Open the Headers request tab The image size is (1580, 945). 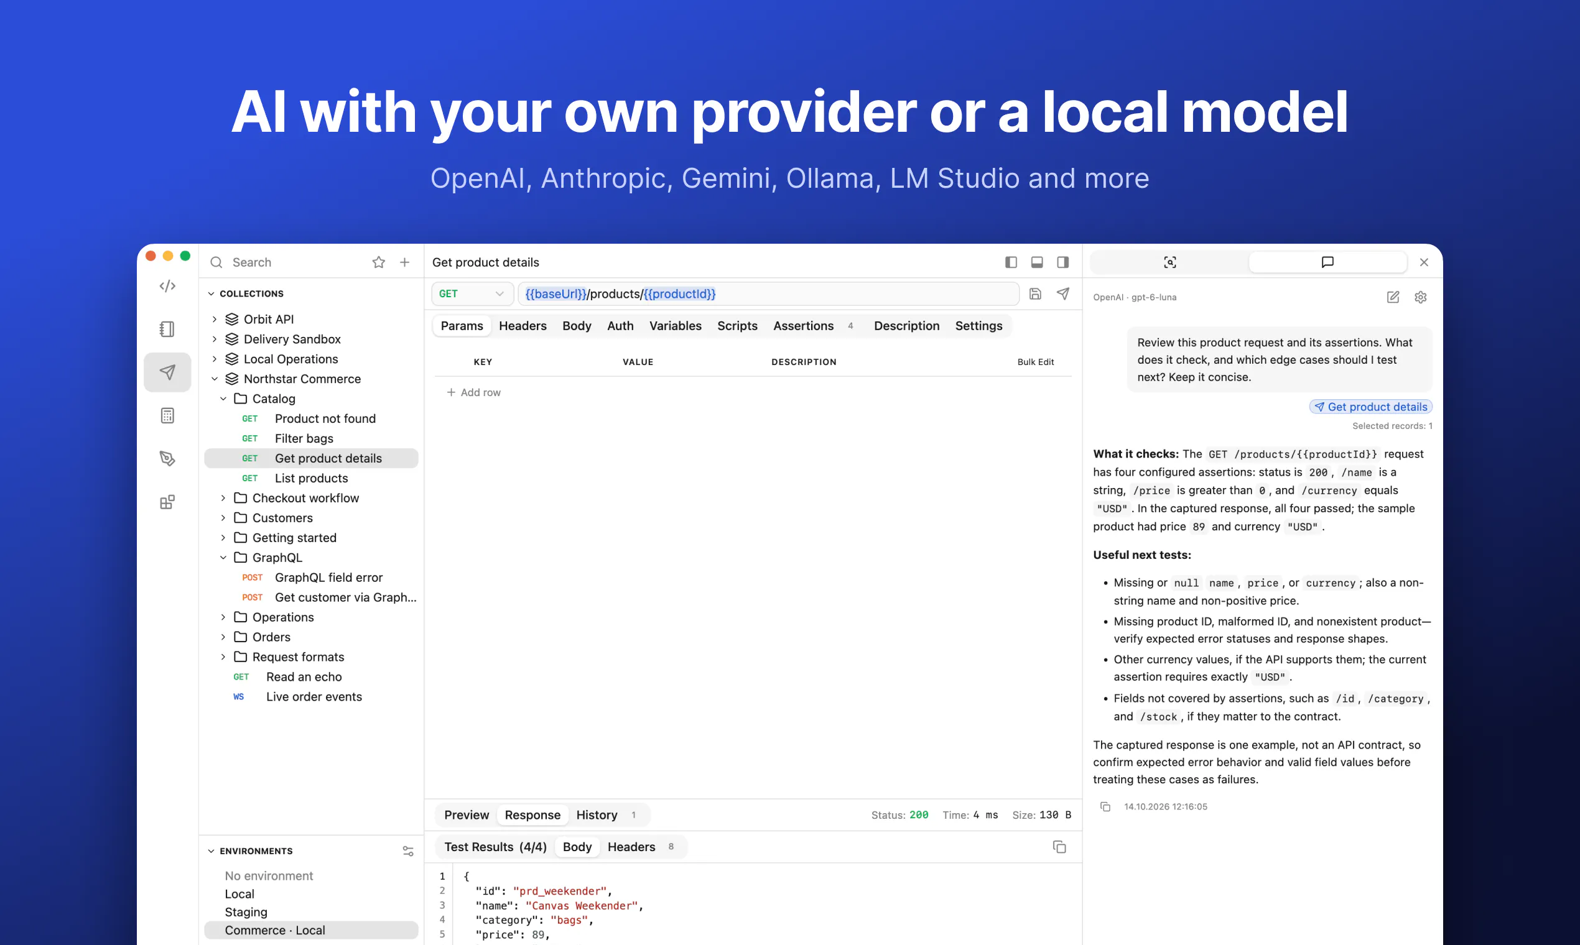[x=523, y=326]
